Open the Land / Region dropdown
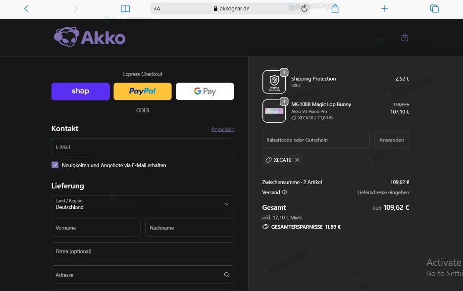 click(x=143, y=204)
